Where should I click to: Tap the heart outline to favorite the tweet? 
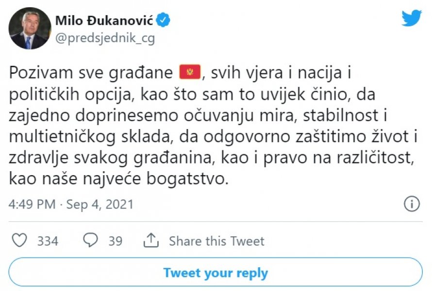(x=20, y=240)
